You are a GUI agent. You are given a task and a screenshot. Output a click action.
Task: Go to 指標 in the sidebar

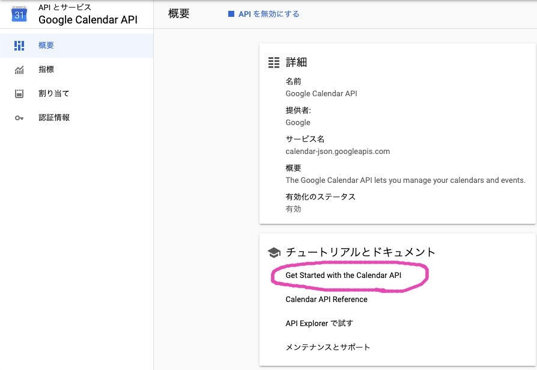click(x=77, y=70)
